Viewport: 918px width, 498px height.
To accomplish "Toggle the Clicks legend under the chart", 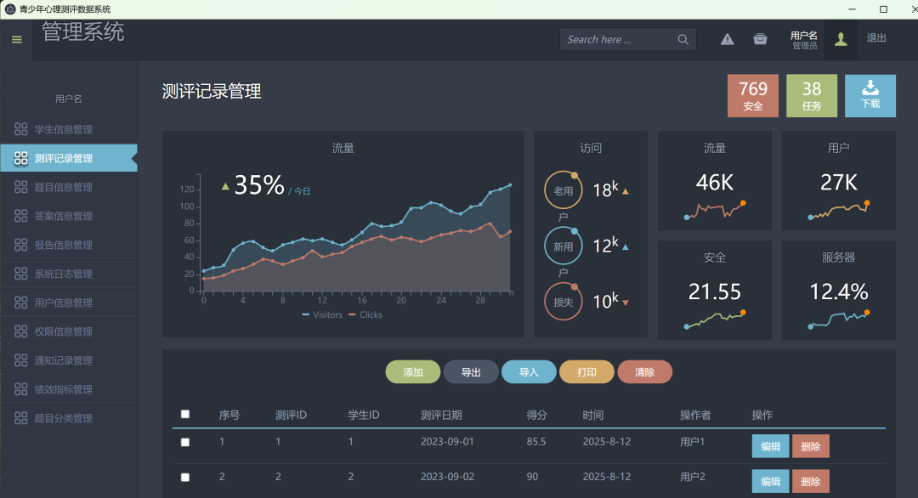I will [x=369, y=314].
